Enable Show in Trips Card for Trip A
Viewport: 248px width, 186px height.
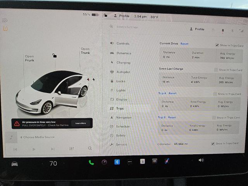coord(215,94)
